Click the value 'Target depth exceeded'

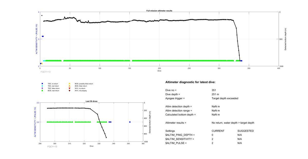(x=225, y=98)
